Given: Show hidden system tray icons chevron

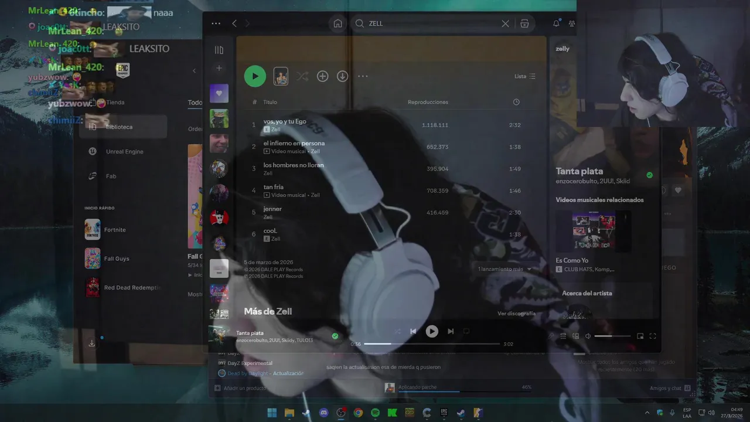Looking at the screenshot, I should 647,413.
